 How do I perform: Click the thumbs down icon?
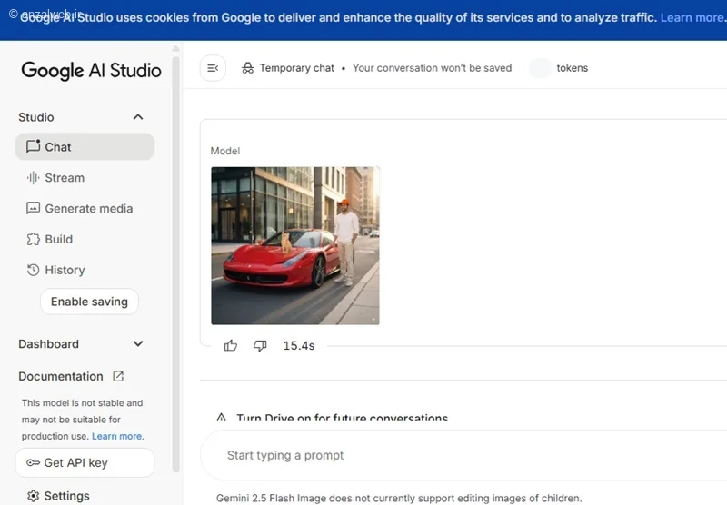click(260, 345)
